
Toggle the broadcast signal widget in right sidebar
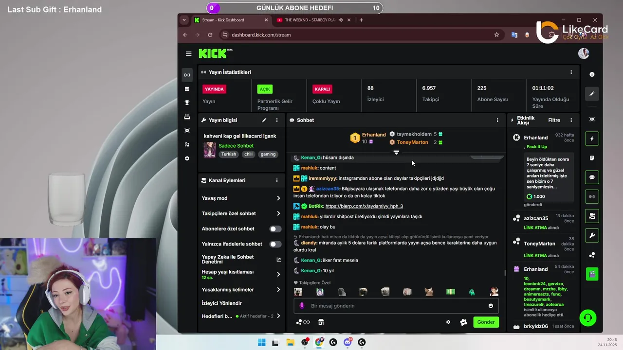[x=592, y=197]
